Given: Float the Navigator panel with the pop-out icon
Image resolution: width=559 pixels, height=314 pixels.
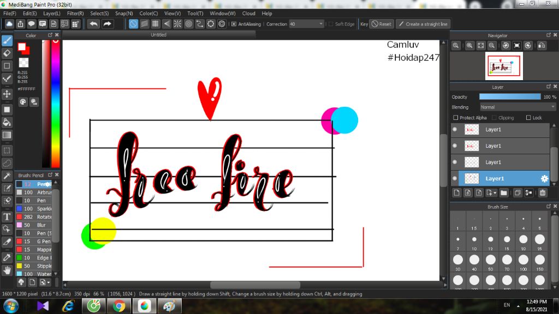Looking at the screenshot, I should click(x=549, y=35).
